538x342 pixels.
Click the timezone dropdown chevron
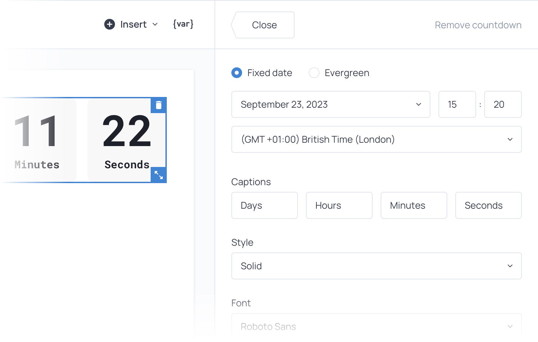pyautogui.click(x=510, y=139)
